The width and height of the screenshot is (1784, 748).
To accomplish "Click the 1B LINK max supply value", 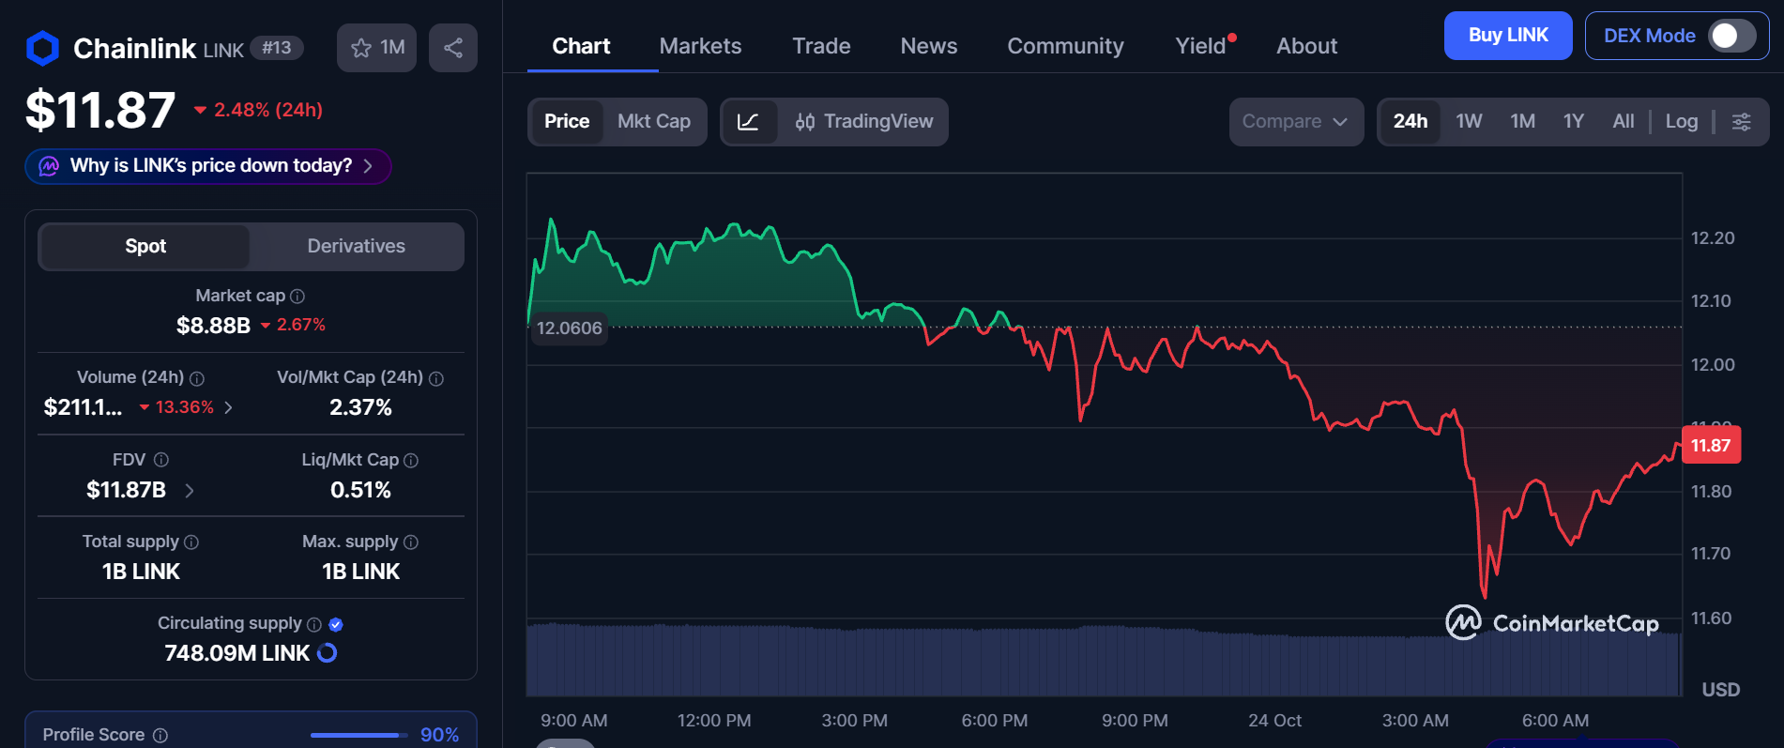I will pos(360,572).
